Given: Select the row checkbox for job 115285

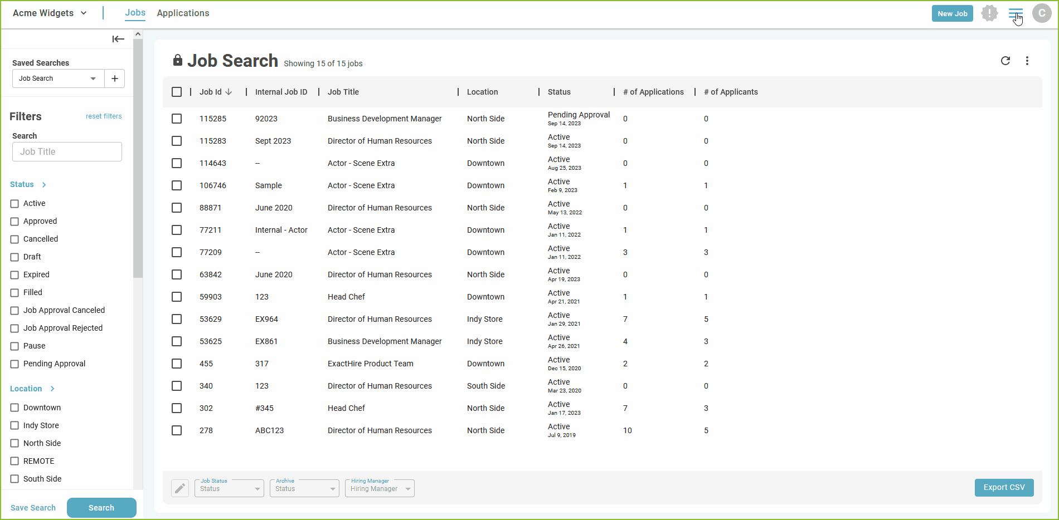Looking at the screenshot, I should click(x=177, y=119).
